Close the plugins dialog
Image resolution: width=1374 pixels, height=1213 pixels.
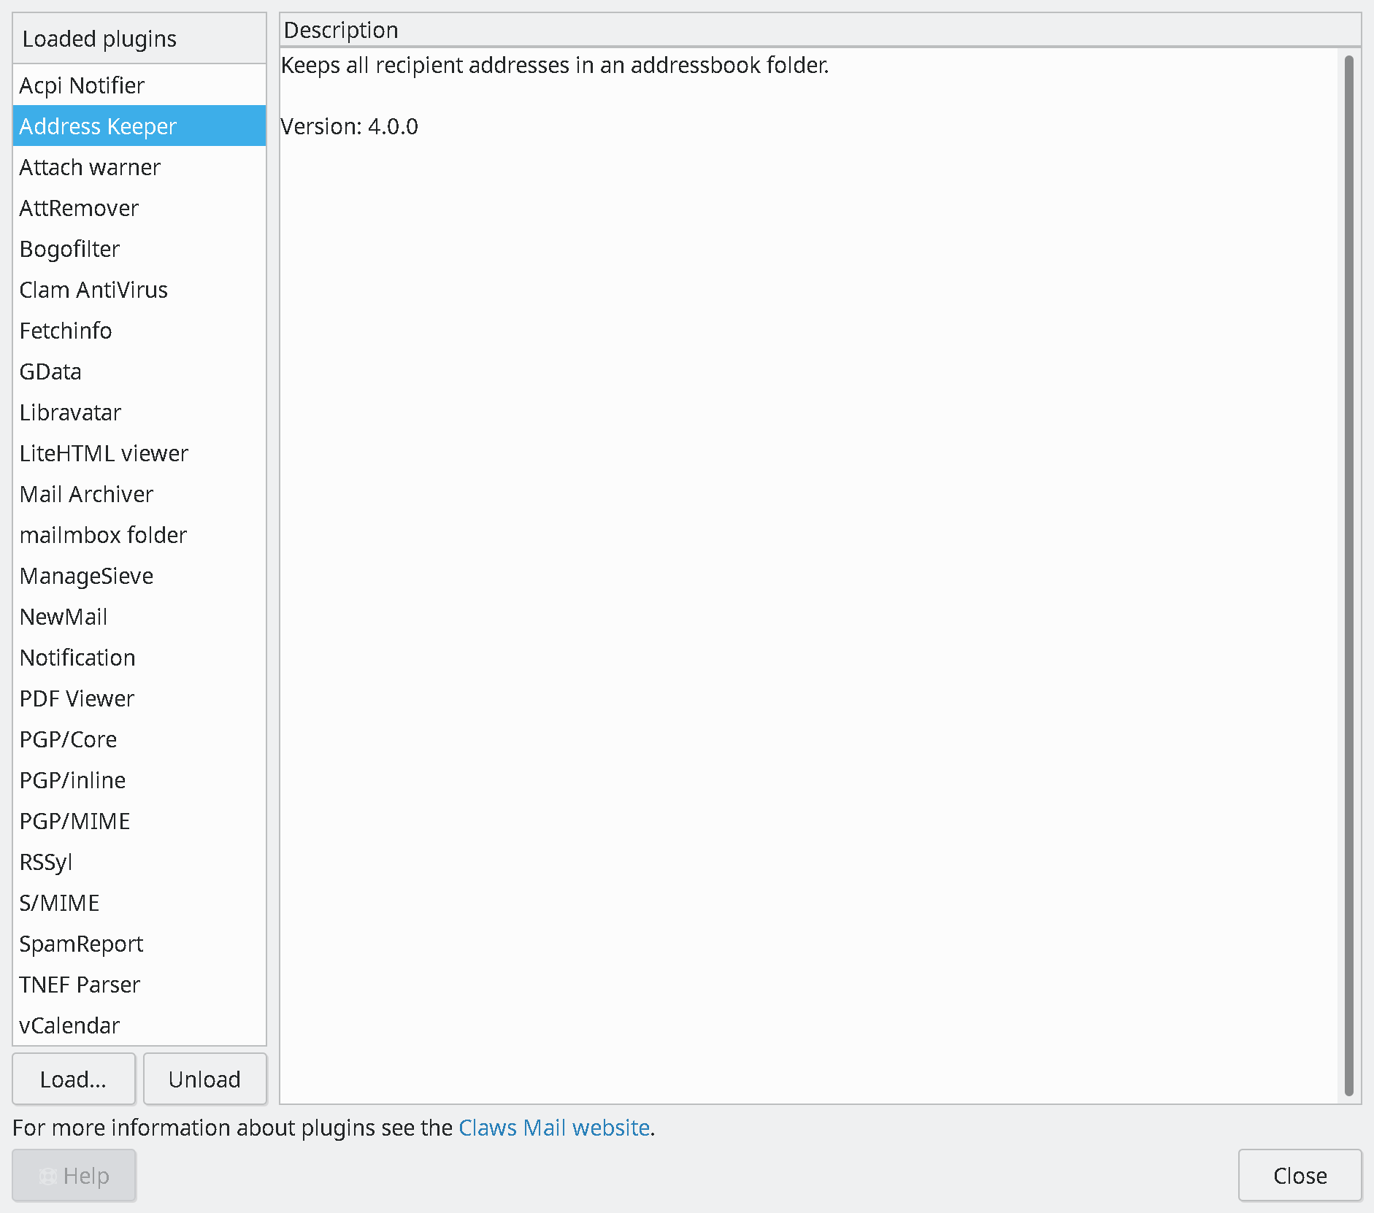(x=1300, y=1176)
